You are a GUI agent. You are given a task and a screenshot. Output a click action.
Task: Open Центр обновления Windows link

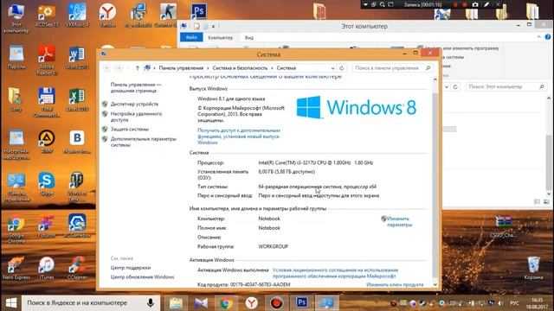(142, 276)
